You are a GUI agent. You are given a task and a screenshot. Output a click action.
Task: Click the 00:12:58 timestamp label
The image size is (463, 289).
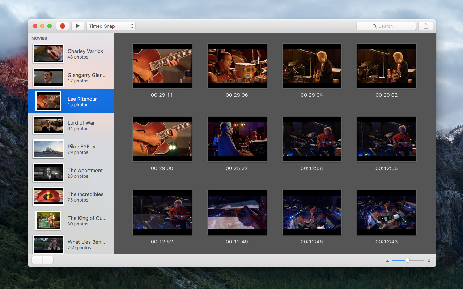click(312, 168)
